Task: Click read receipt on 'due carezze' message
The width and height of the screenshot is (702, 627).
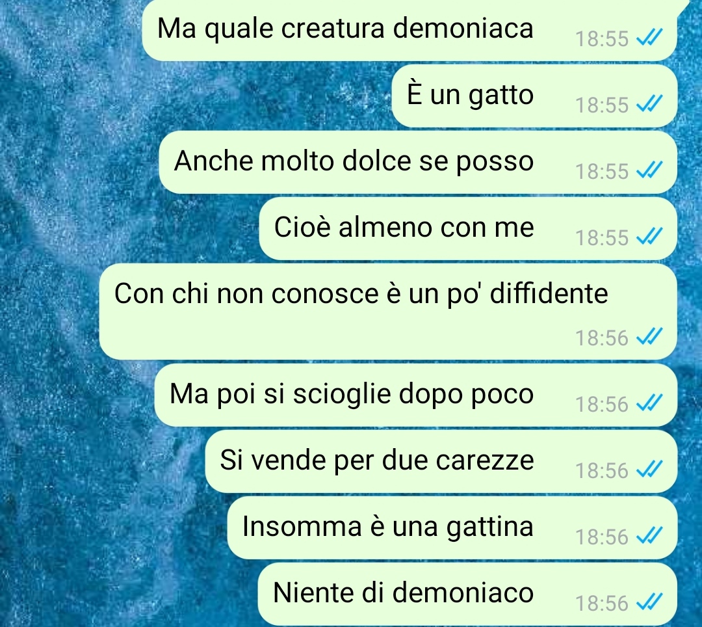Action: [649, 470]
